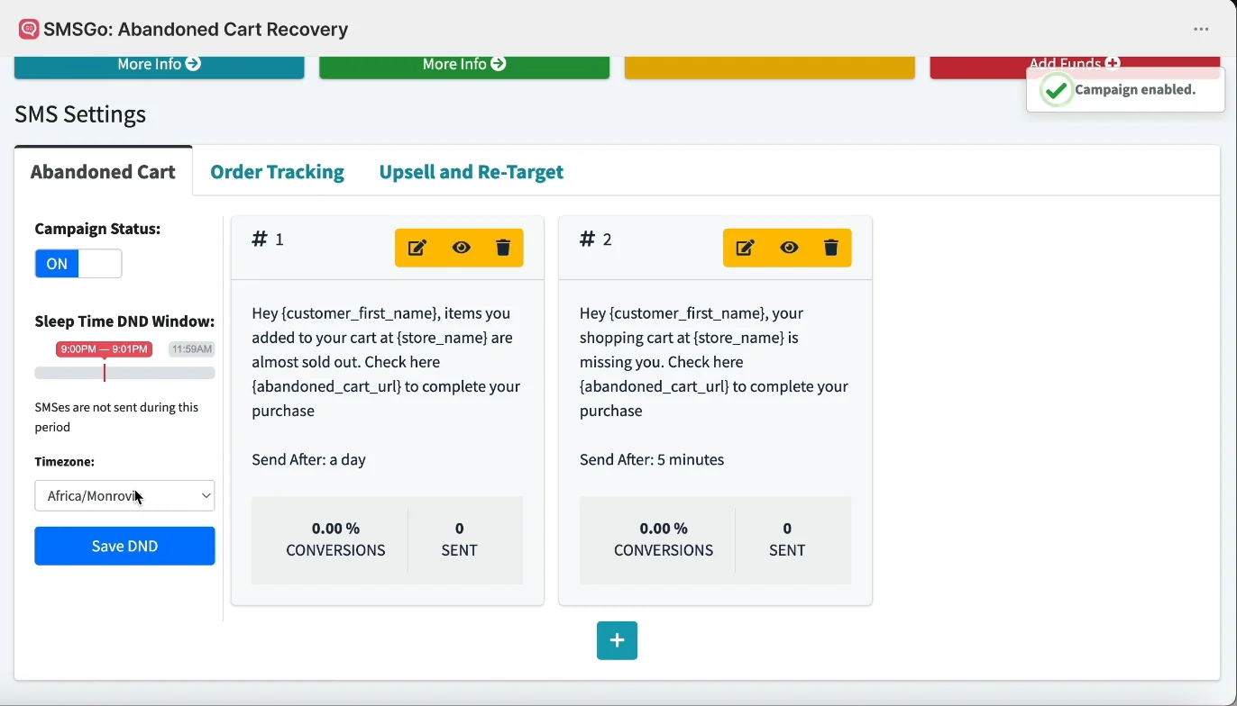
Task: Click the message #1 body text
Action: 387,362
